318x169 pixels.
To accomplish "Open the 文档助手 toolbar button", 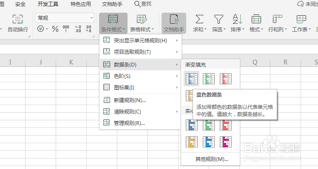I will click(174, 23).
